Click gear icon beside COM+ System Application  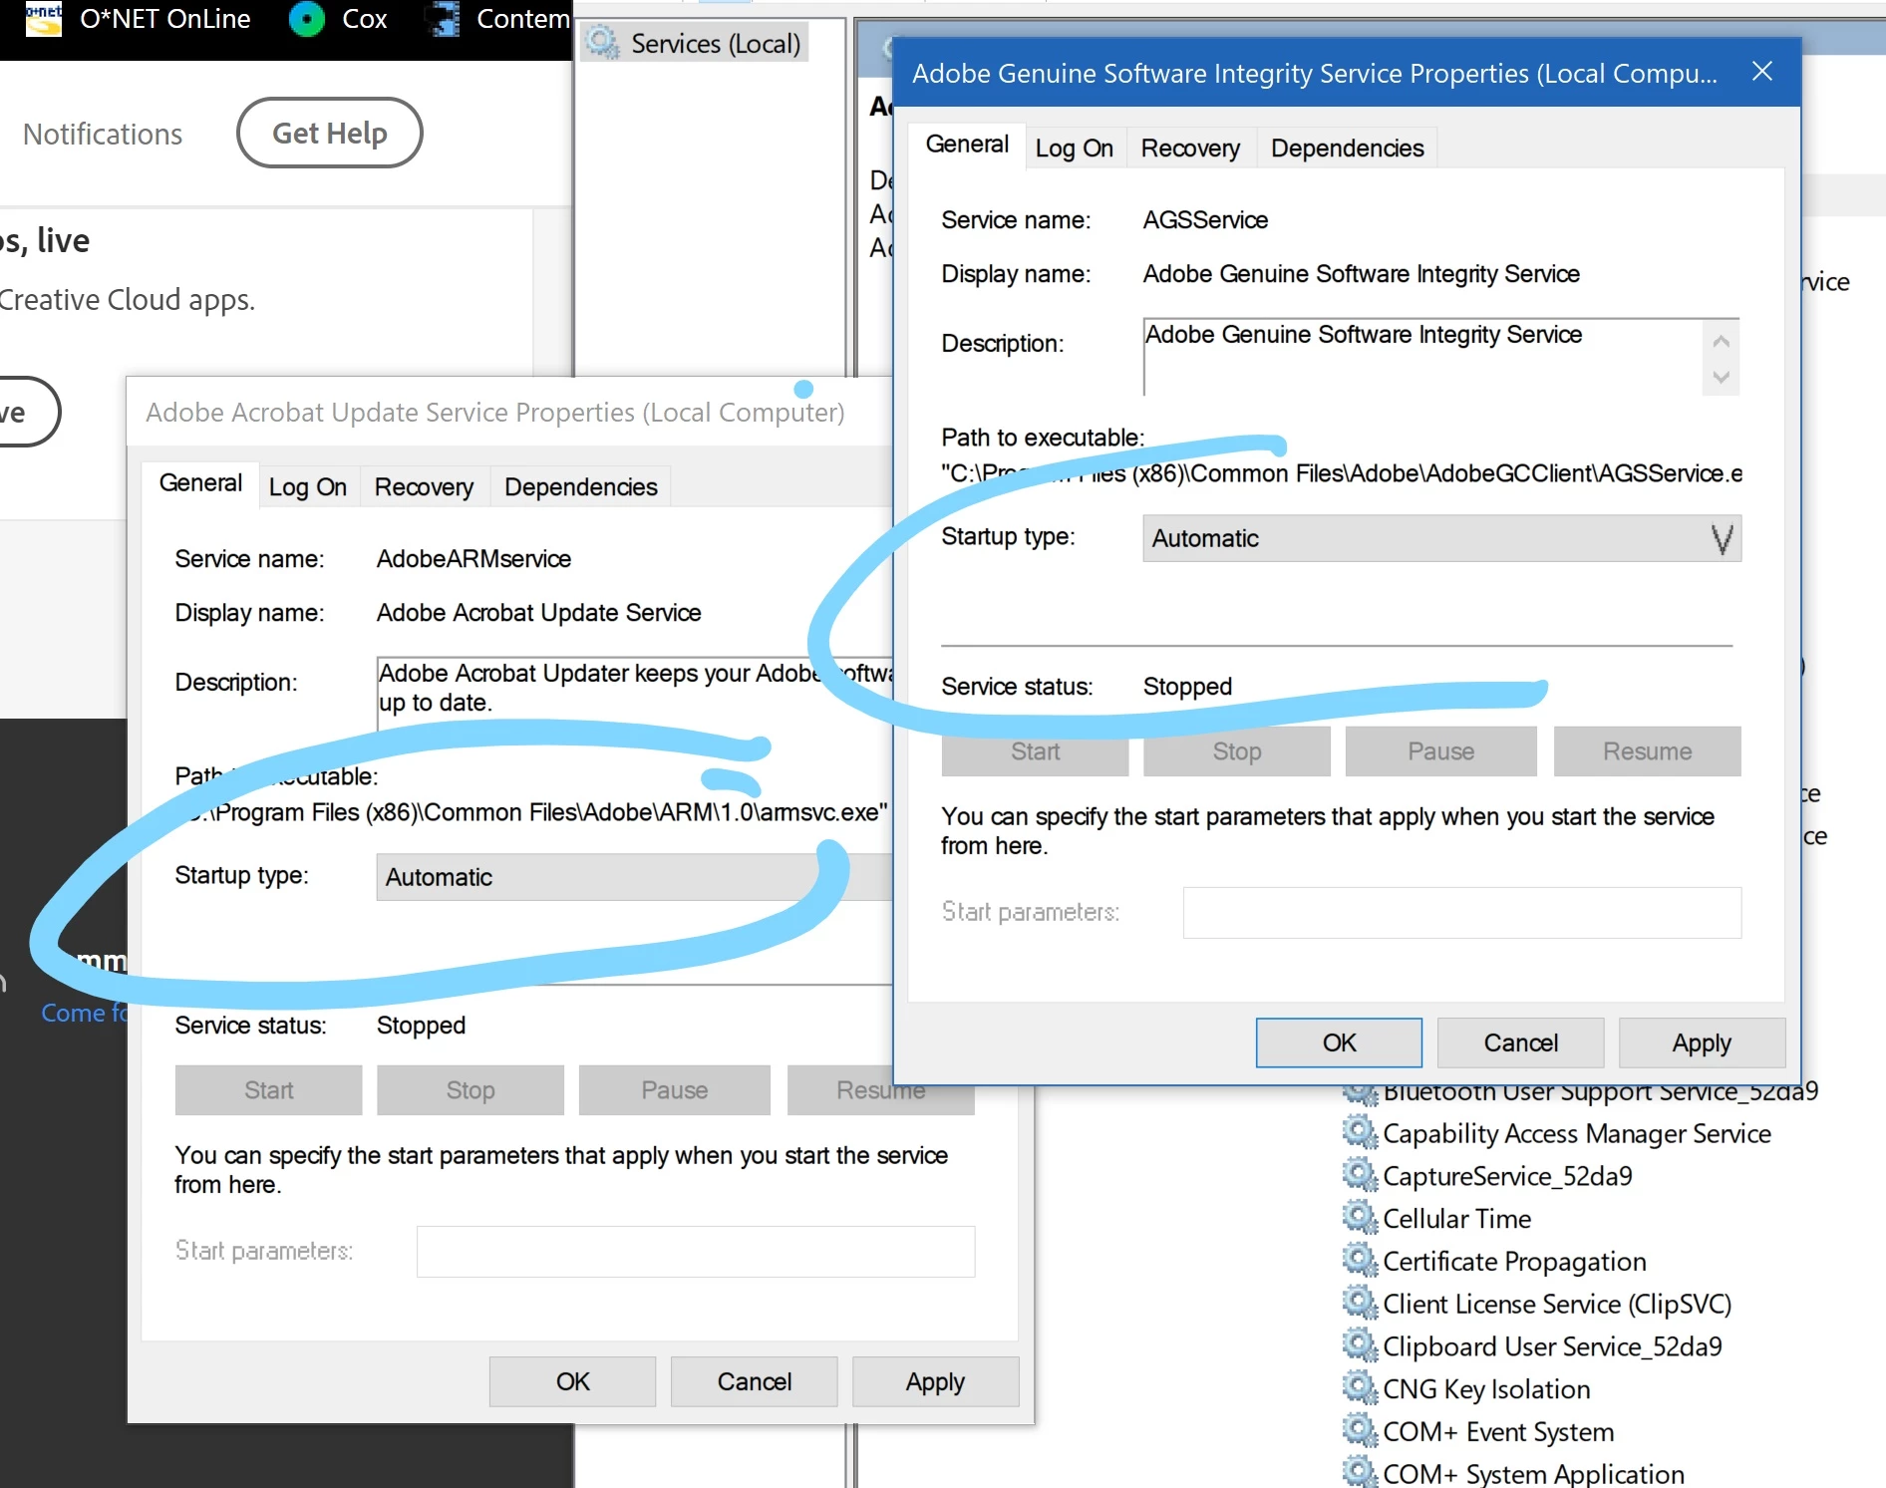point(1359,1472)
